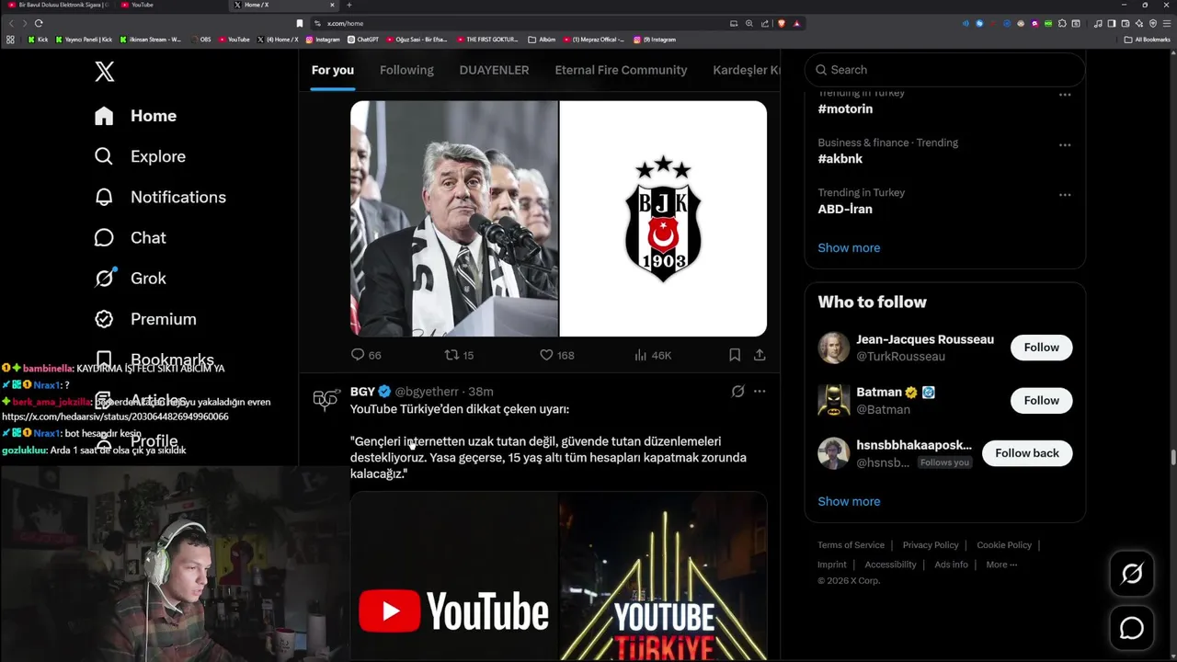1177x662 pixels.
Task: Follow Jean-Jacques Rousseau
Action: [x=1042, y=348]
